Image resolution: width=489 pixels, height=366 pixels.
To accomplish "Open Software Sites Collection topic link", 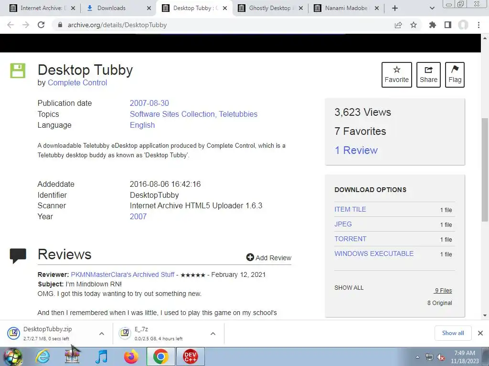I will coord(172,114).
